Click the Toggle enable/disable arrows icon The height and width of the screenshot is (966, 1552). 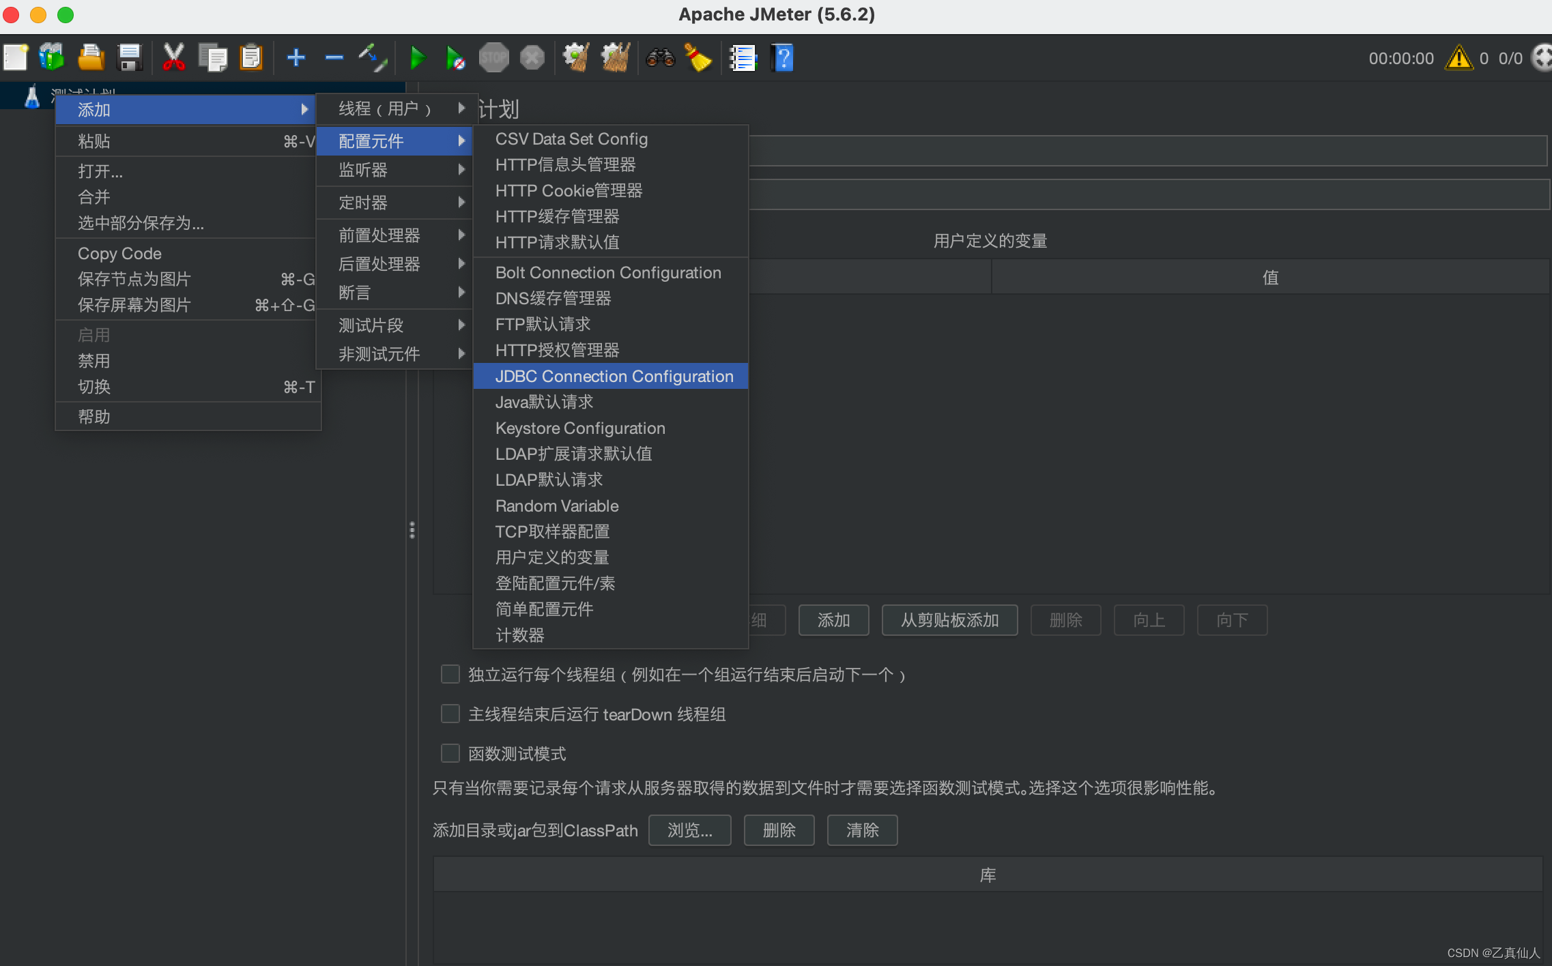[x=373, y=58]
